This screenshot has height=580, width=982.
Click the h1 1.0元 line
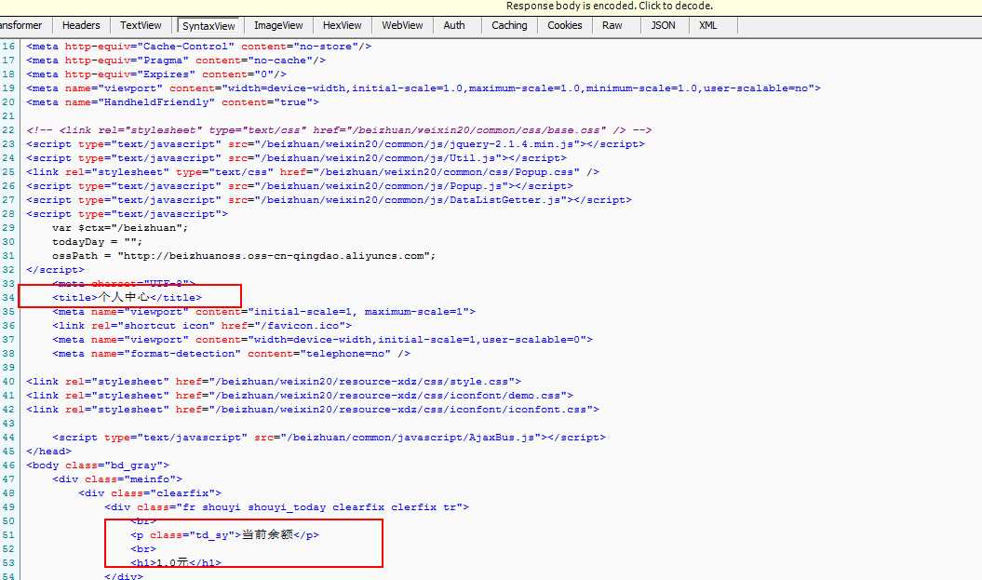[x=176, y=562]
